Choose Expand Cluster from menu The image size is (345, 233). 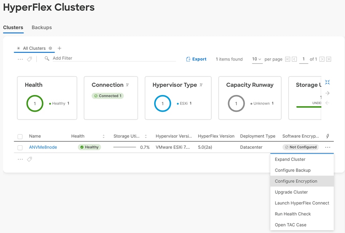[302, 159]
